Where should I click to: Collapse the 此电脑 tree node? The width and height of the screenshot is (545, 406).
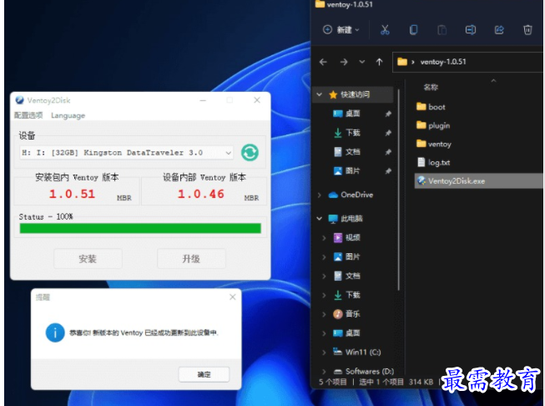[x=319, y=219]
